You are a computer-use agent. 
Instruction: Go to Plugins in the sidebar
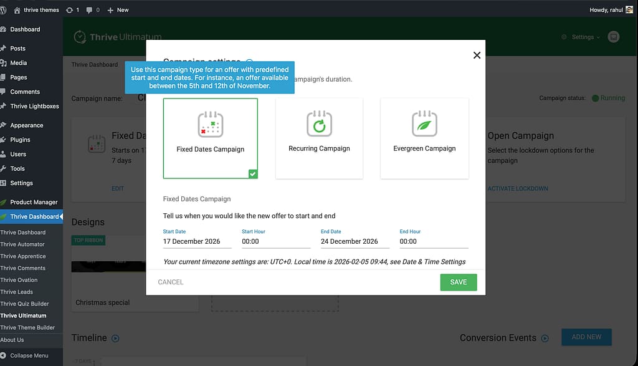tap(20, 140)
